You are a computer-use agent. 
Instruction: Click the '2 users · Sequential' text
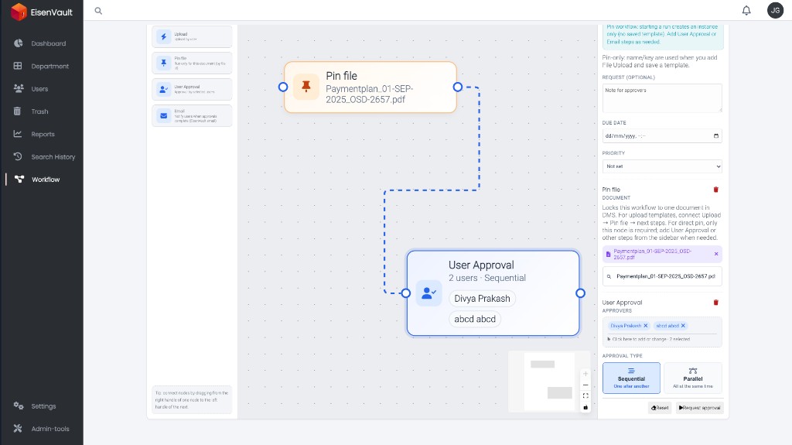point(487,278)
